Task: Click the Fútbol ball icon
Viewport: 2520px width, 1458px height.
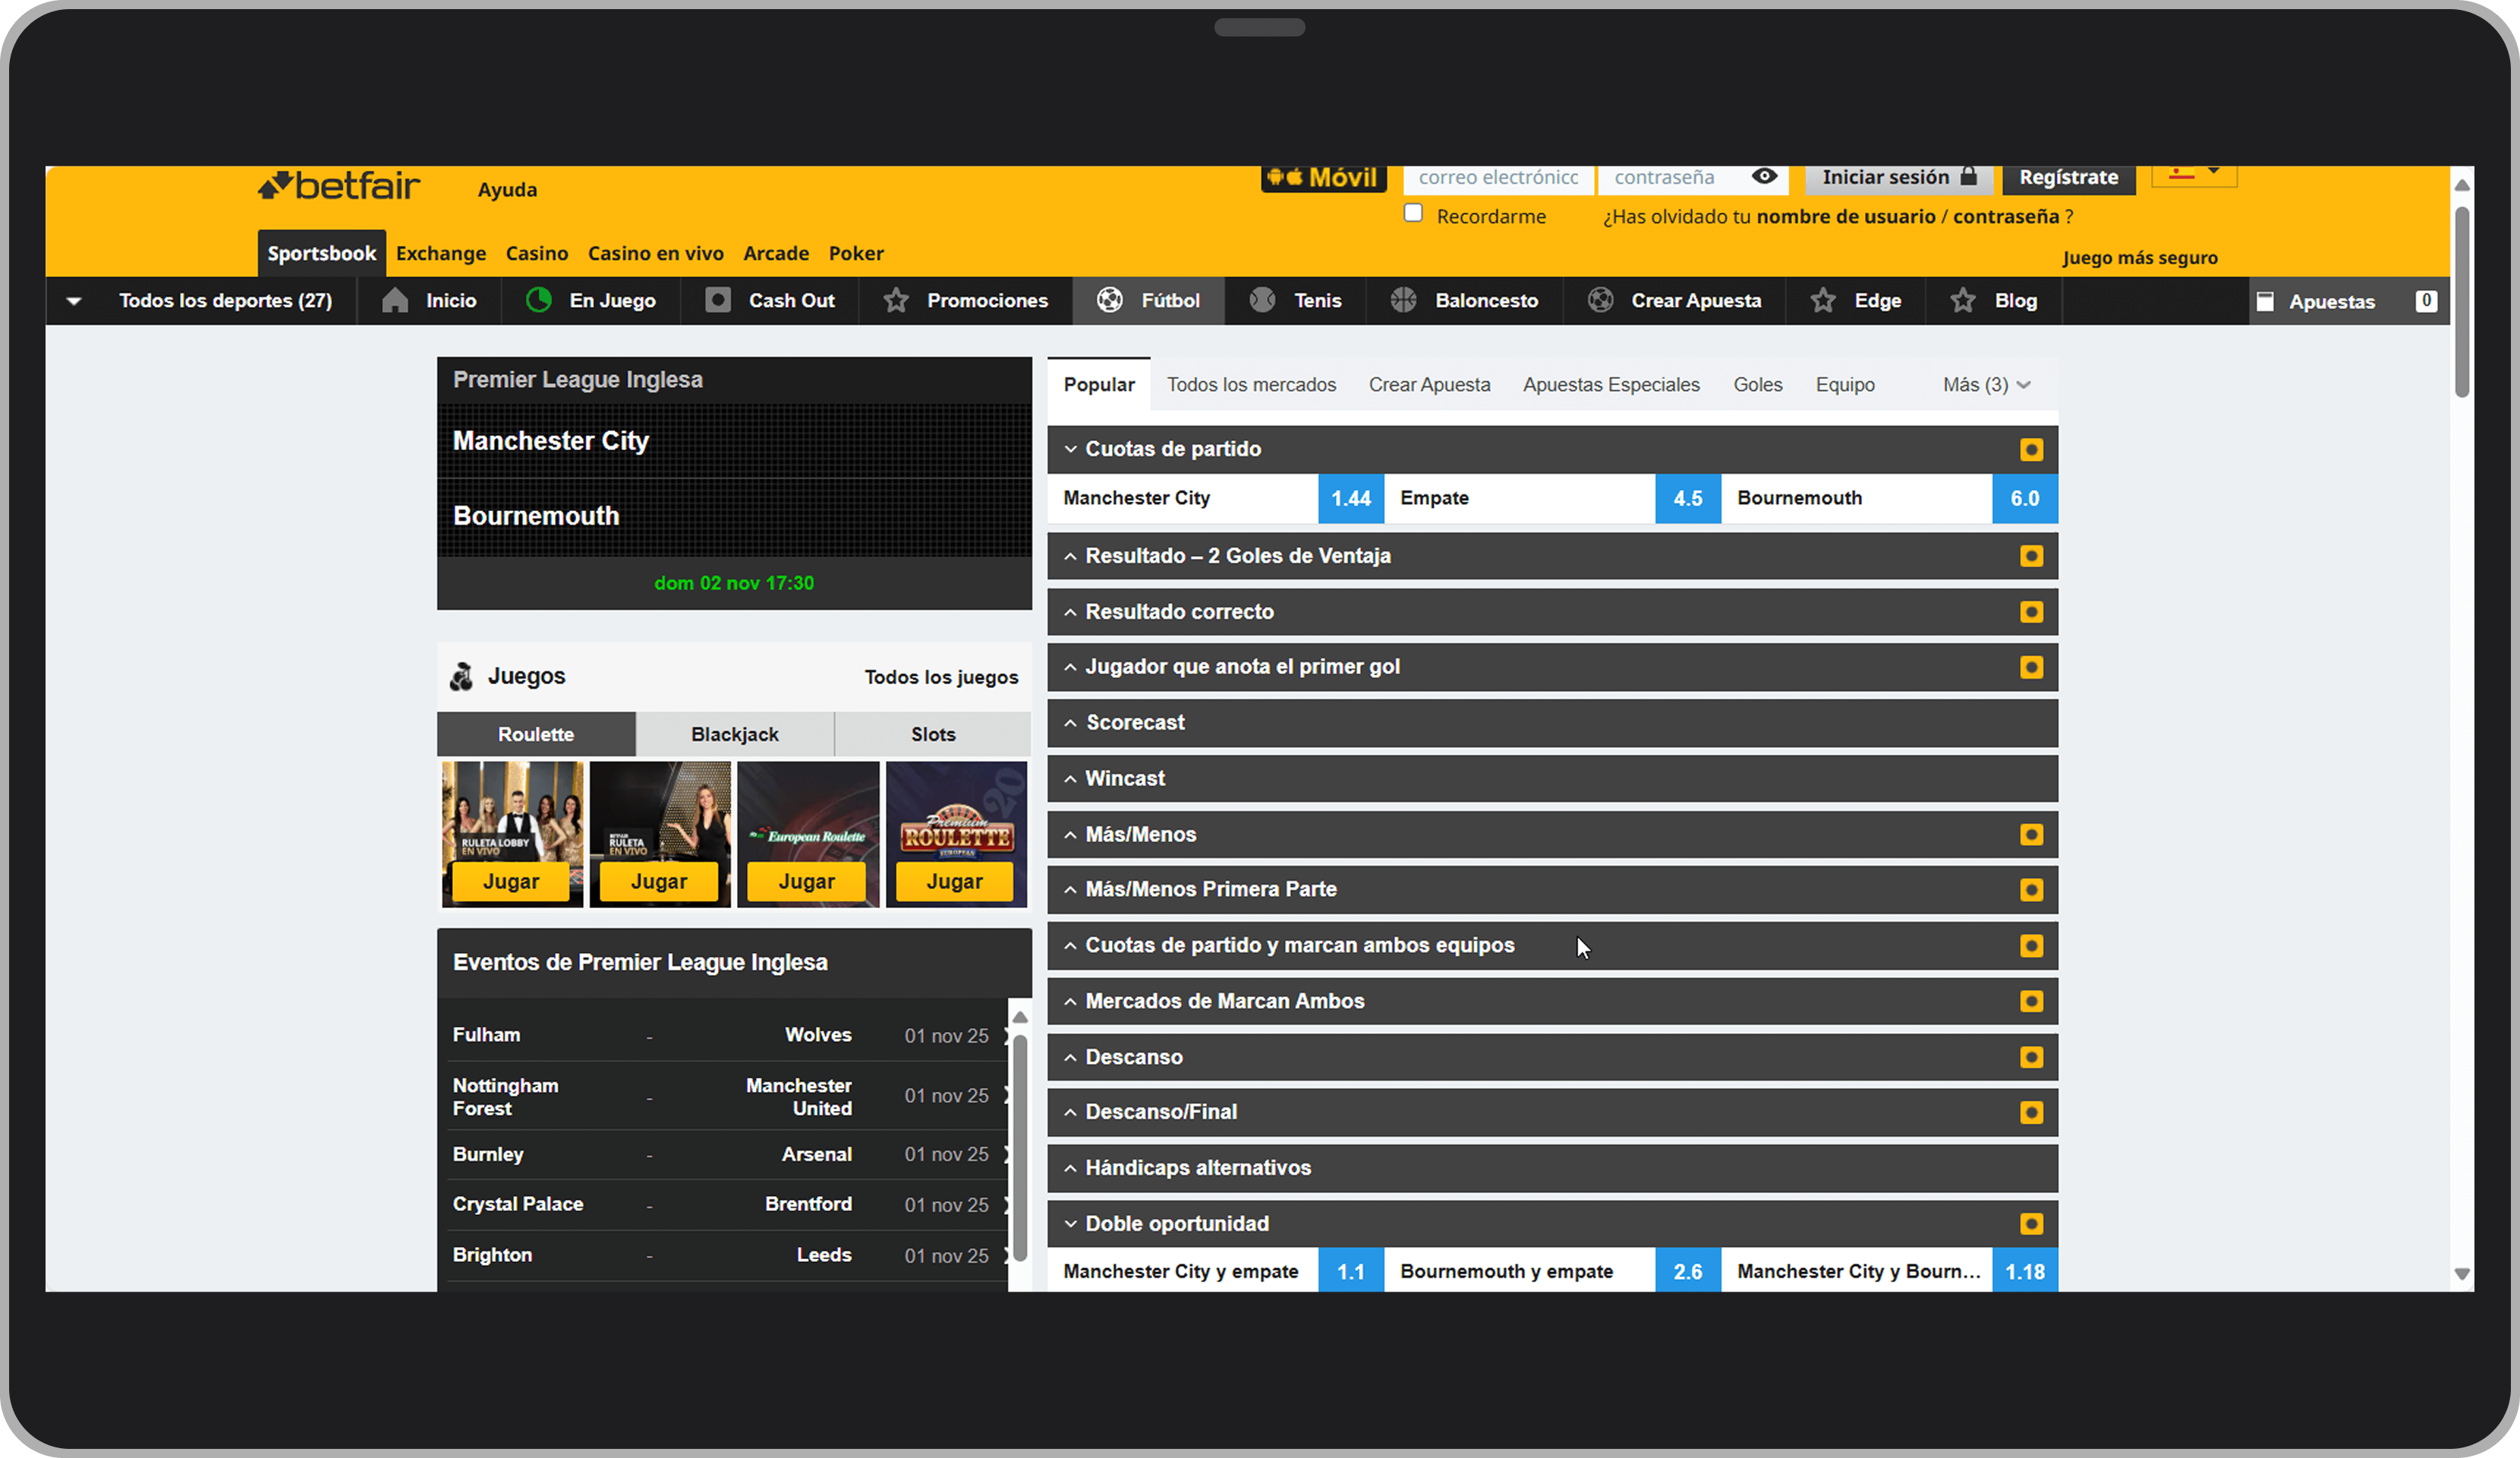Action: (1110, 300)
